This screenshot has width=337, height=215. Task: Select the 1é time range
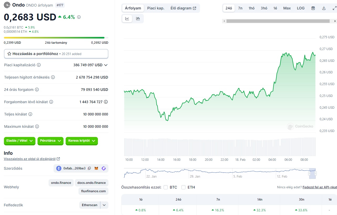(x=275, y=8)
